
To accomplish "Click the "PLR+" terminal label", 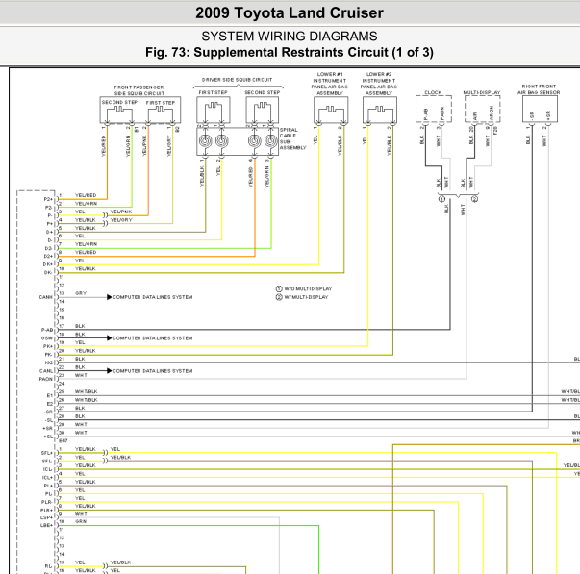I will point(47,511).
